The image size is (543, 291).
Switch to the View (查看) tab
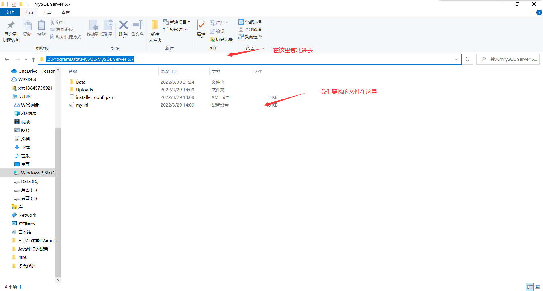coord(66,12)
